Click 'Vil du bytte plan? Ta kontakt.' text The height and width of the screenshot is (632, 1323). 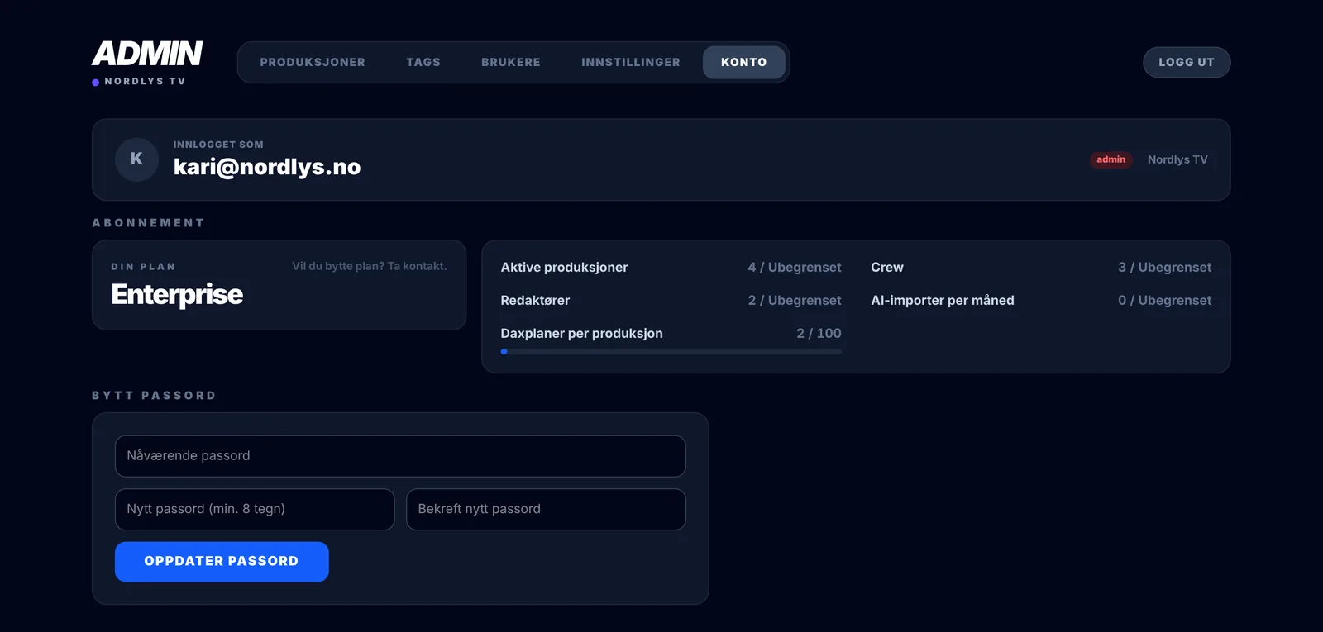click(x=370, y=266)
